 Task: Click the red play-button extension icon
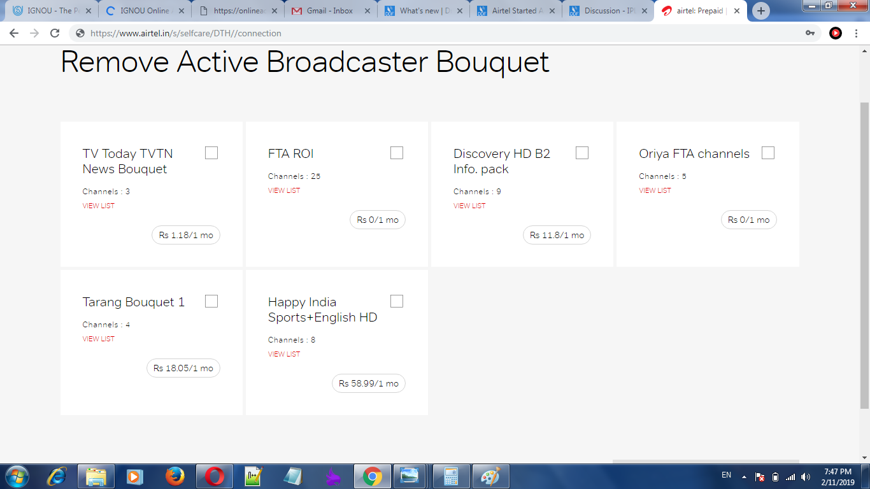836,33
